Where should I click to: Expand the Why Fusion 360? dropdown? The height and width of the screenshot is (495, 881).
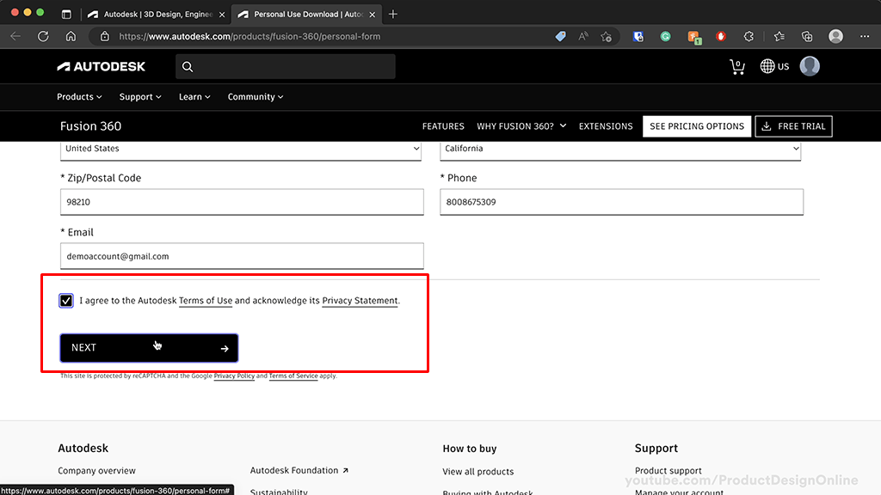pos(521,126)
